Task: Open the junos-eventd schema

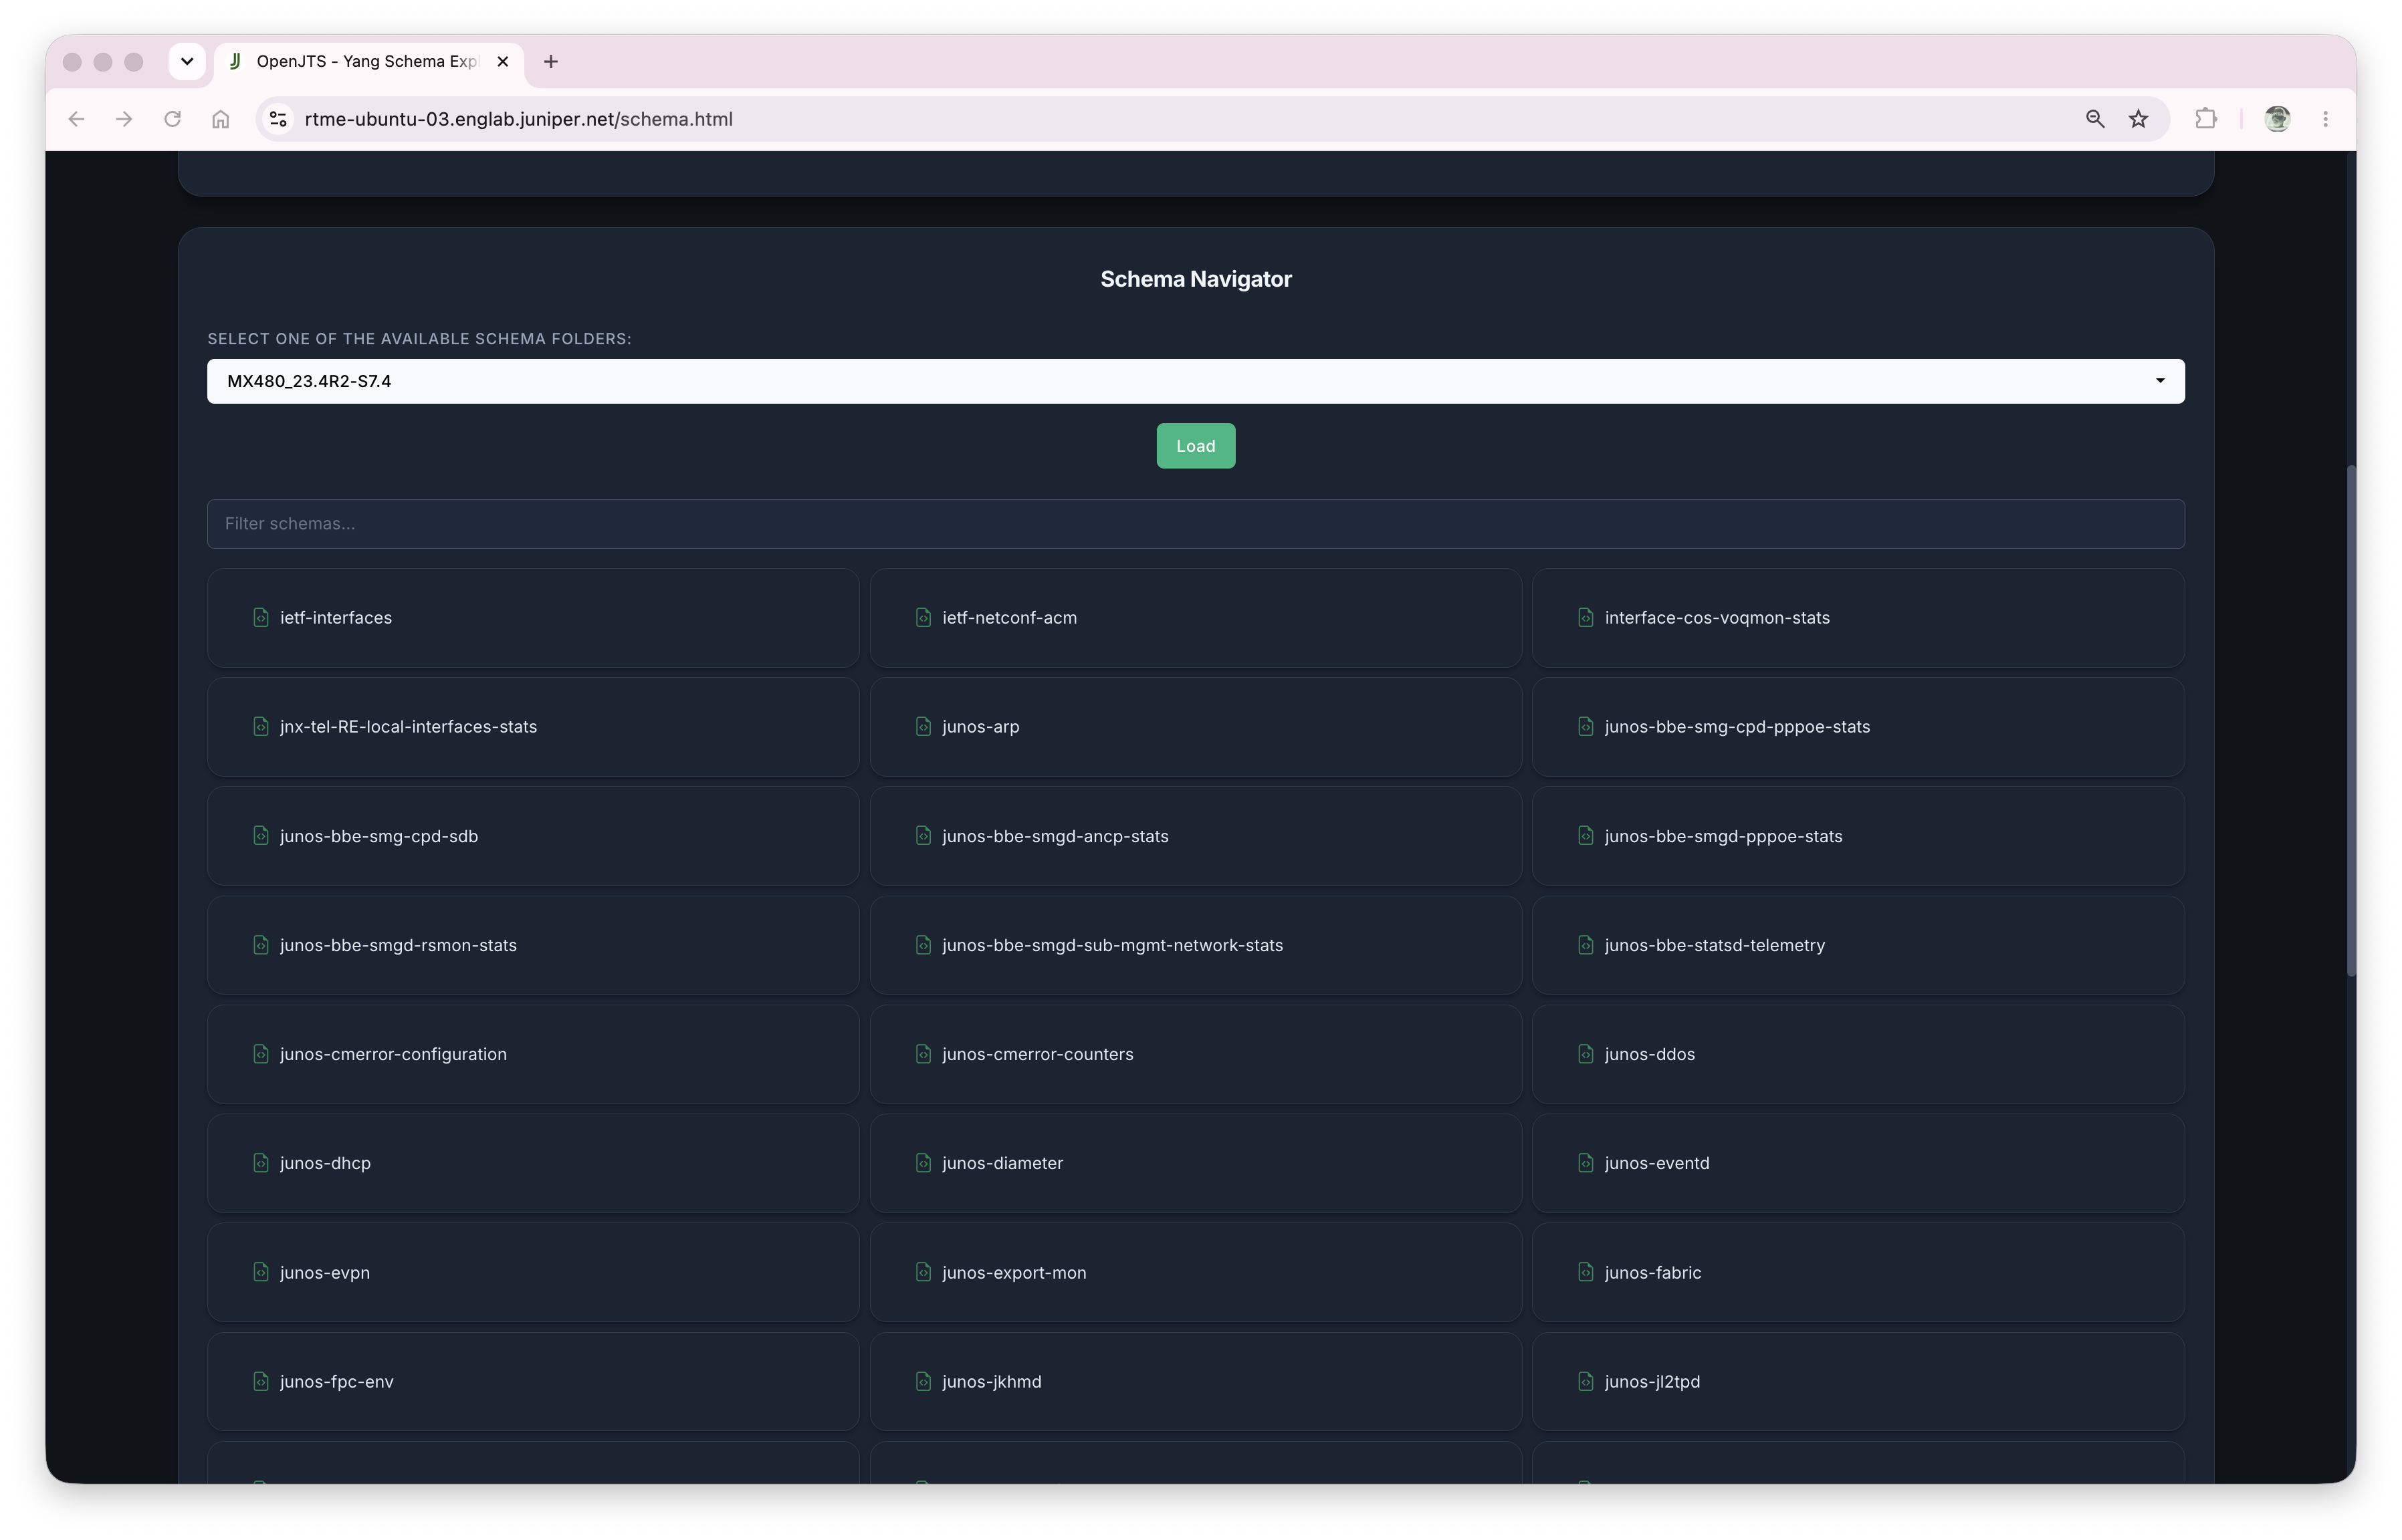Action: click(x=1858, y=1163)
